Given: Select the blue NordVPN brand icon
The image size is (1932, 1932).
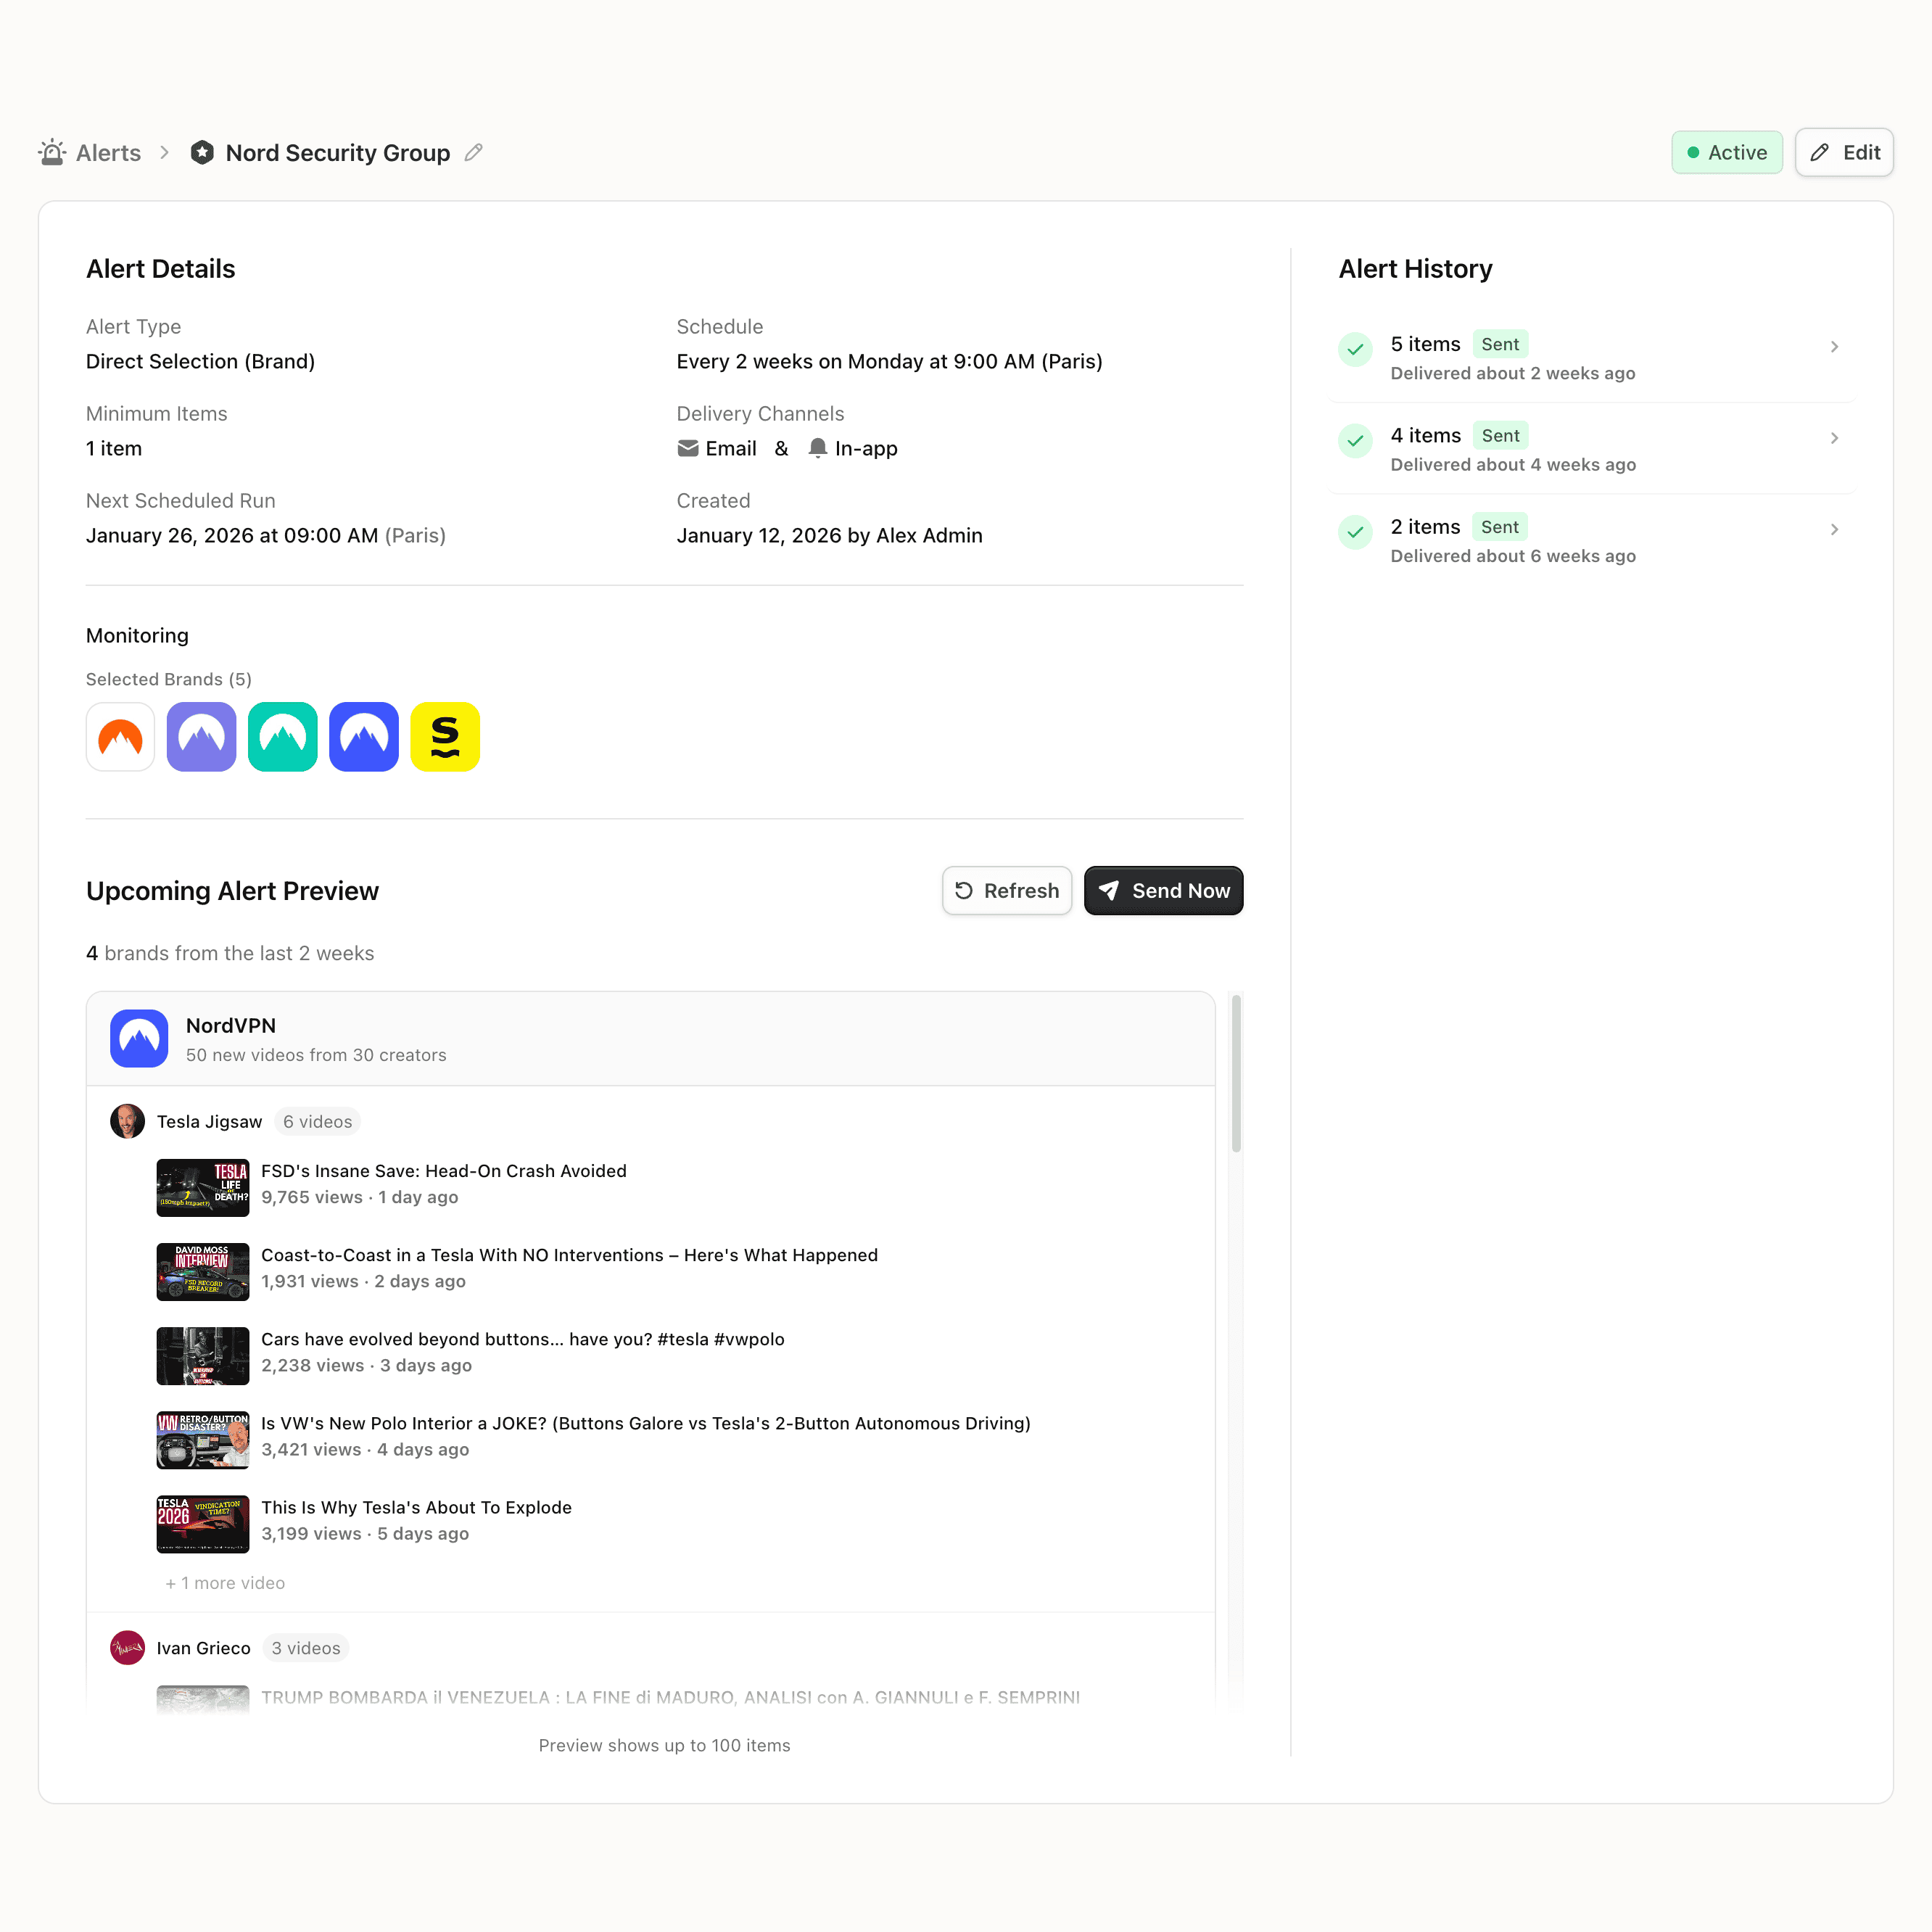Looking at the screenshot, I should coord(363,737).
